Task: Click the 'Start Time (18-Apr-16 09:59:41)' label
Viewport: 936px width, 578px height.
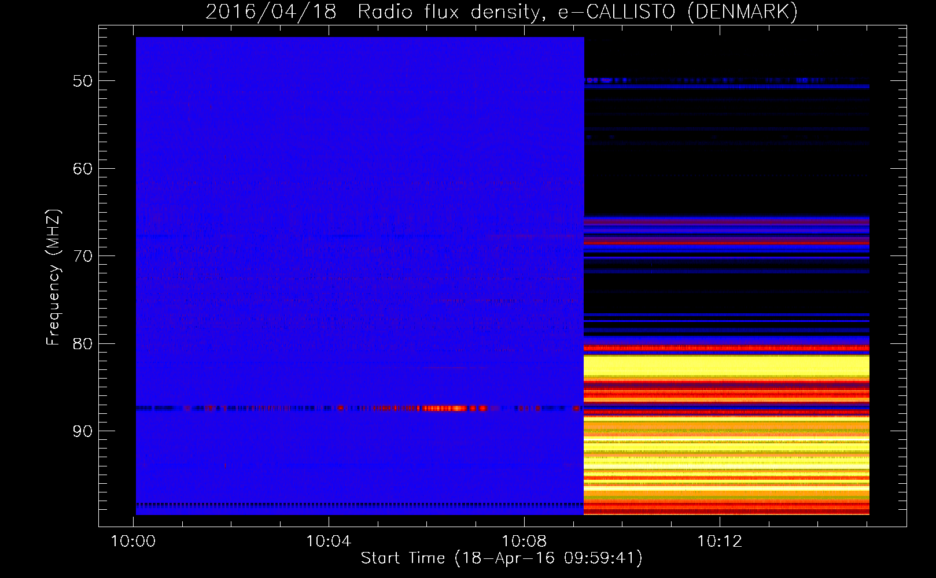Action: 502,558
